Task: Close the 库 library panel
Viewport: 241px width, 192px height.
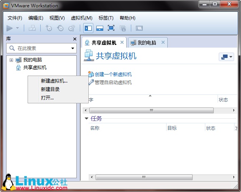Action: (x=75, y=39)
